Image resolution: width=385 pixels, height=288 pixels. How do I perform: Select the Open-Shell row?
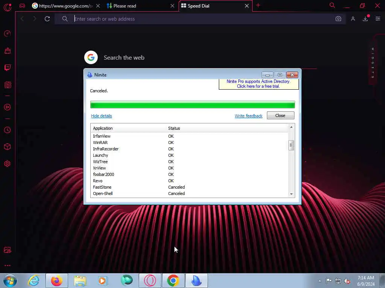point(189,193)
